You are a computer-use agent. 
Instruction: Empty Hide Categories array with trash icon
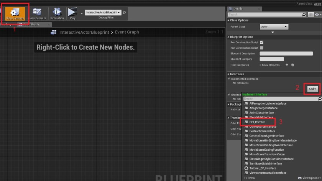[292, 65]
